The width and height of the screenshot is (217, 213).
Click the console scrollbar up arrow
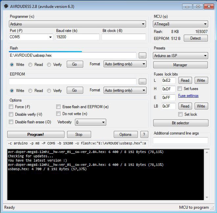coord(207,152)
